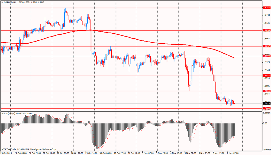
Task: Click the 1.5885 price axis value
Action: coord(267,86)
